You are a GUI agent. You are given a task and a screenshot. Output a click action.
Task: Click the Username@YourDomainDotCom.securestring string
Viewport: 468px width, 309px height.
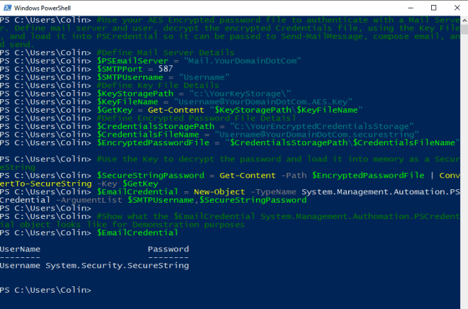pyautogui.click(x=317, y=135)
